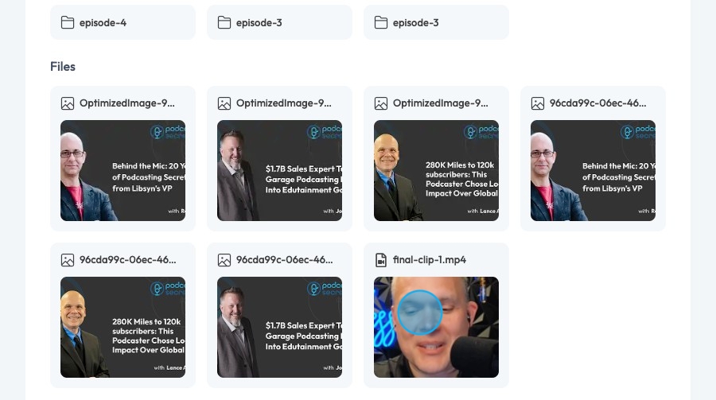The image size is (716, 400).
Task: Open the OptimizedImage '280K Miles to 120k' thumbnail
Action: [436, 170]
